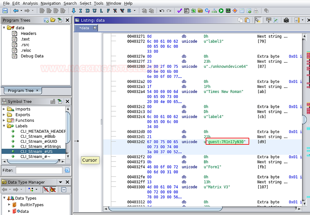Expand Imports in Symbol Tree
Viewport: 310px width, 215px height.
(x=4, y=109)
